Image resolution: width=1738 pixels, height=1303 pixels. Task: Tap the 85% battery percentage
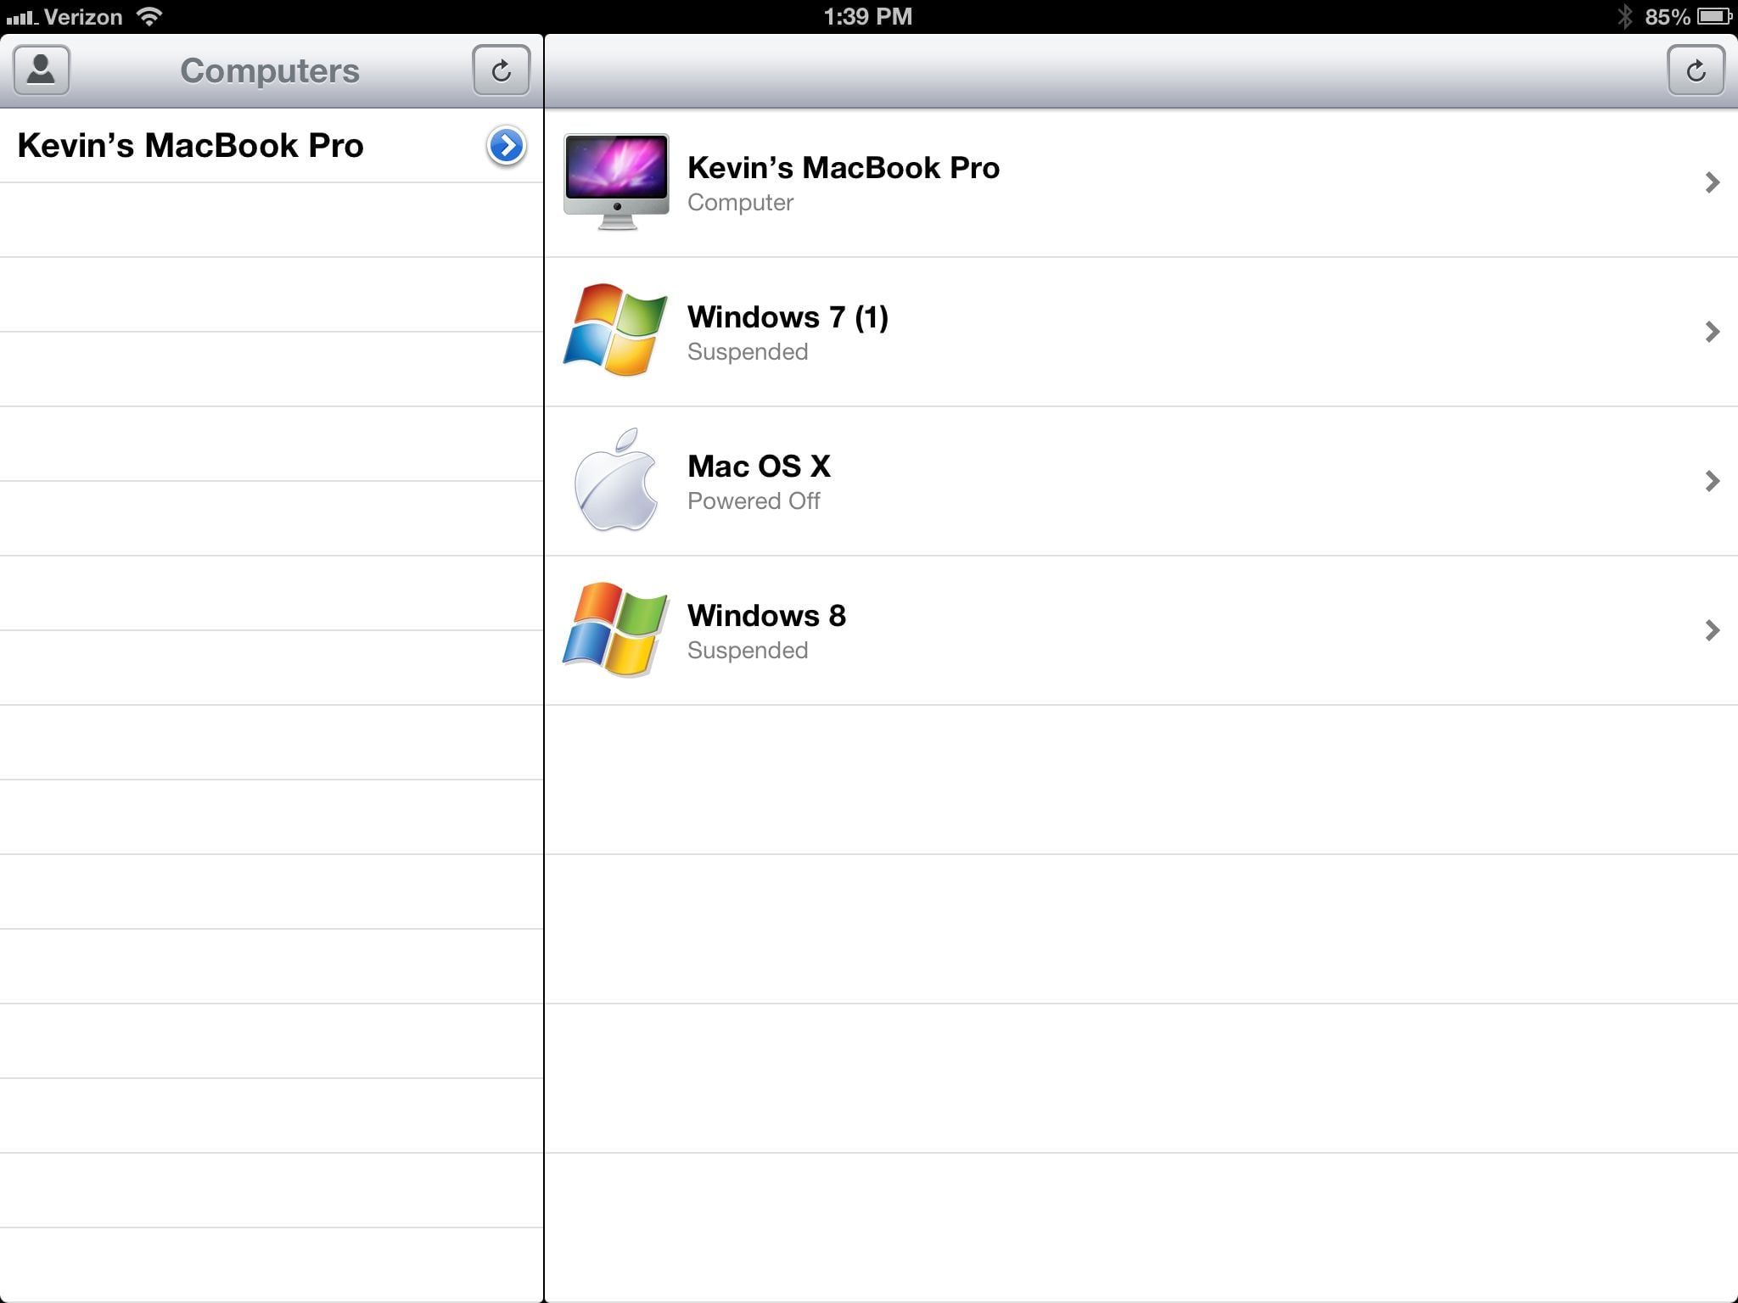click(1668, 17)
